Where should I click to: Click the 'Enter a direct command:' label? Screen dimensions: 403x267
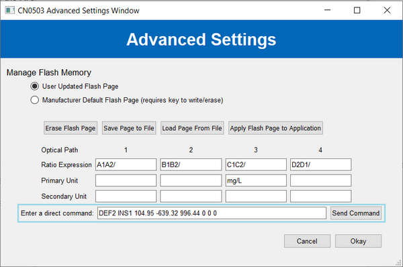[57, 213]
